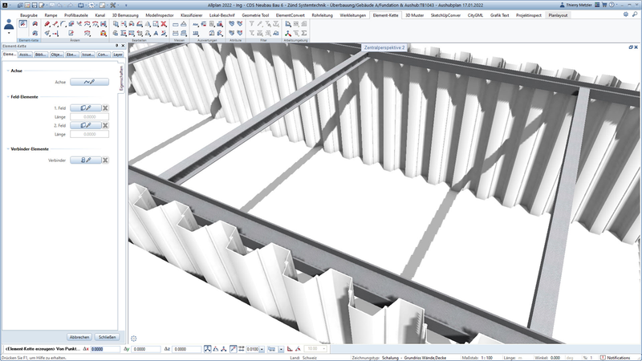The height and width of the screenshot is (361, 642).
Task: Switch to the Layer palette tab
Action: click(x=117, y=55)
